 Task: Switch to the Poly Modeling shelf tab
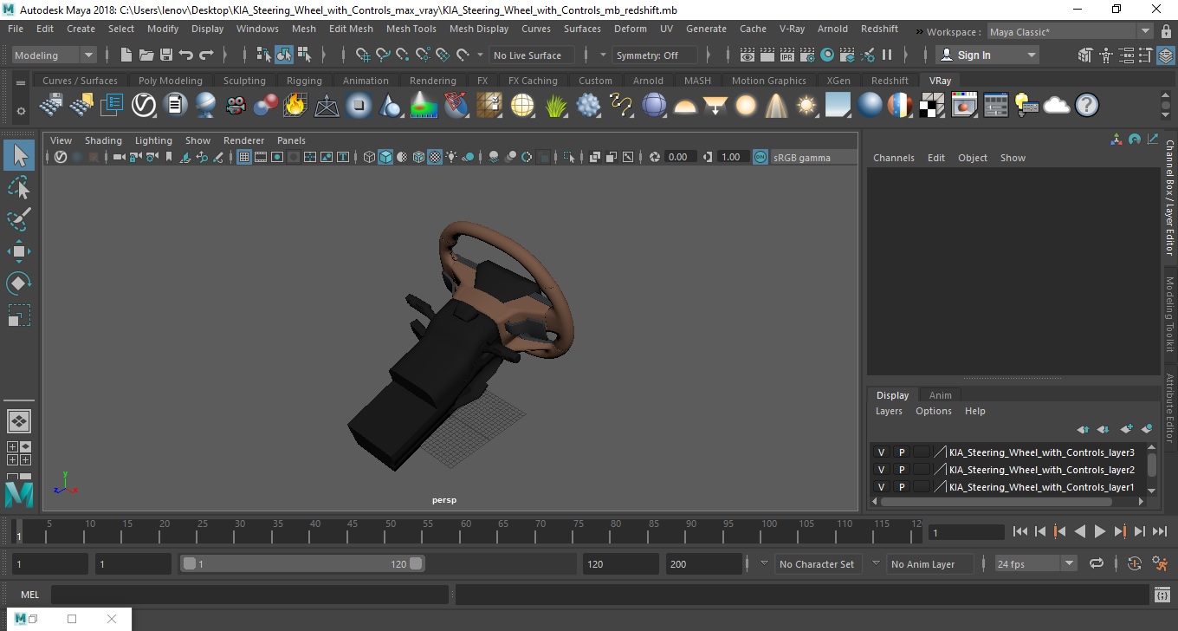(x=170, y=81)
